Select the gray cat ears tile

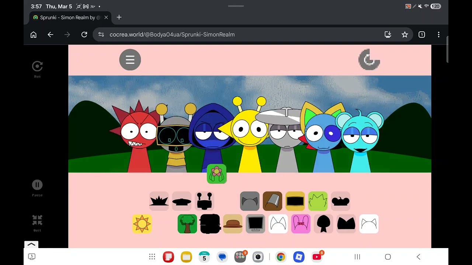click(x=250, y=201)
